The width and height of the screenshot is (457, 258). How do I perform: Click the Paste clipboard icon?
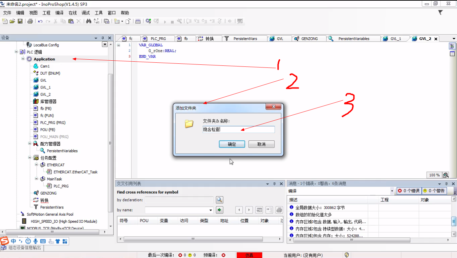[x=71, y=21]
